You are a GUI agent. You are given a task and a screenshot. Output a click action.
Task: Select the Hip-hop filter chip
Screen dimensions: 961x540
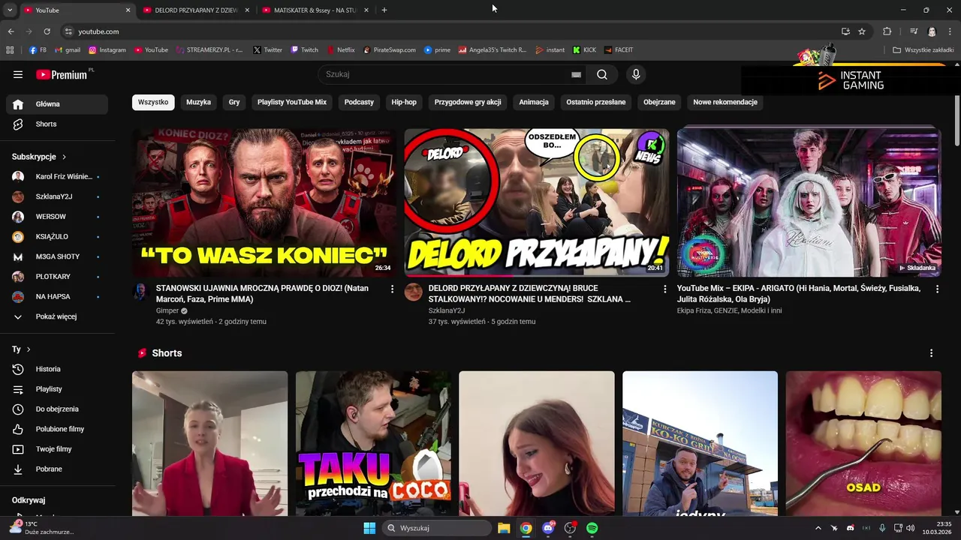[404, 102]
